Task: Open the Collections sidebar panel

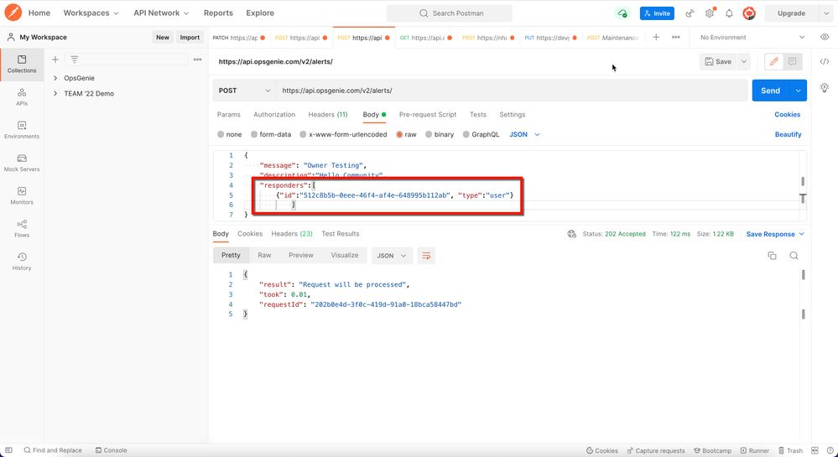Action: (22, 64)
